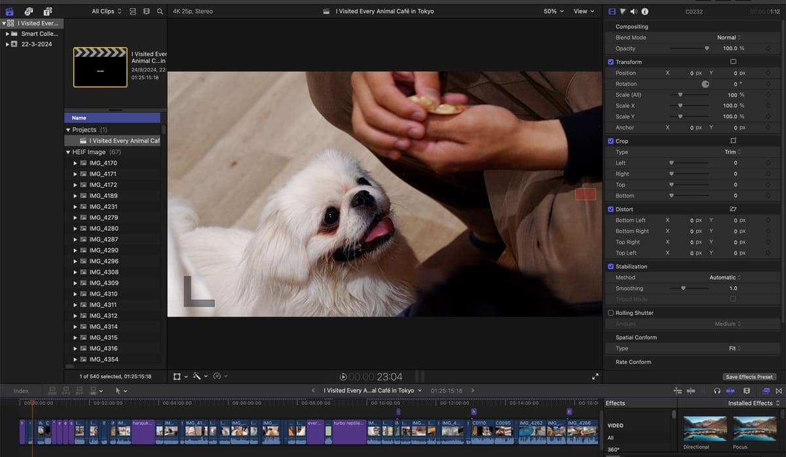786x457 pixels.
Task: Click the Opacity slider handle
Action: [x=706, y=48]
